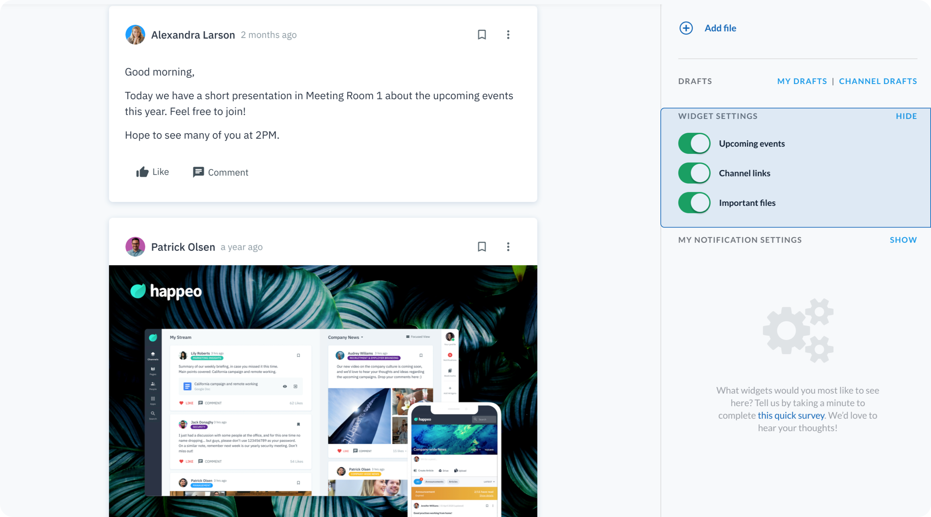Turn off the Important files widget
931x517 pixels.
tap(694, 203)
